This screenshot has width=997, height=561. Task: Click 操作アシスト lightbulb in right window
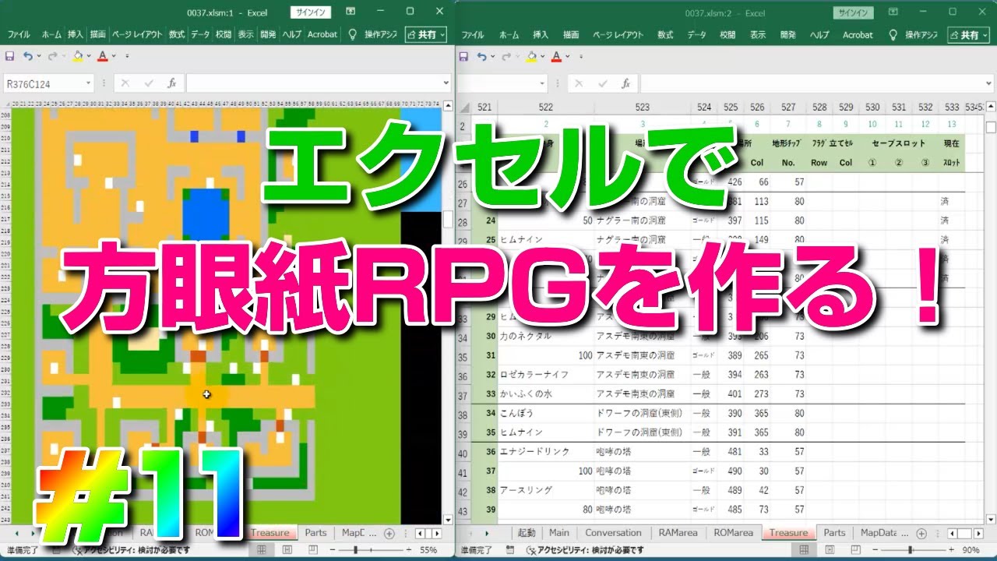[893, 34]
